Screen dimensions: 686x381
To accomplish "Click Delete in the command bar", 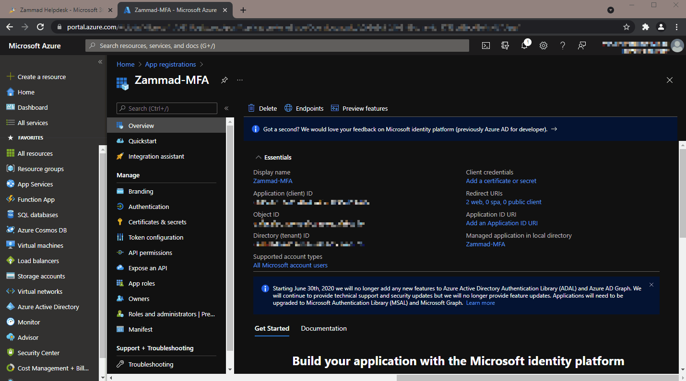I will pos(262,108).
